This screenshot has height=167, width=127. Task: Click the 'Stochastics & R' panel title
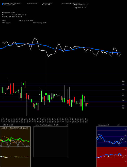104,125
